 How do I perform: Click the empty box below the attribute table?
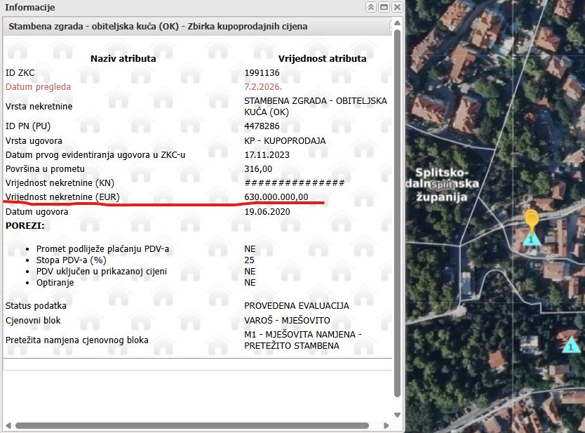tap(196, 364)
